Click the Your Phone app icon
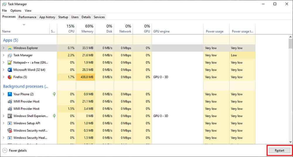 pyautogui.click(x=10, y=94)
